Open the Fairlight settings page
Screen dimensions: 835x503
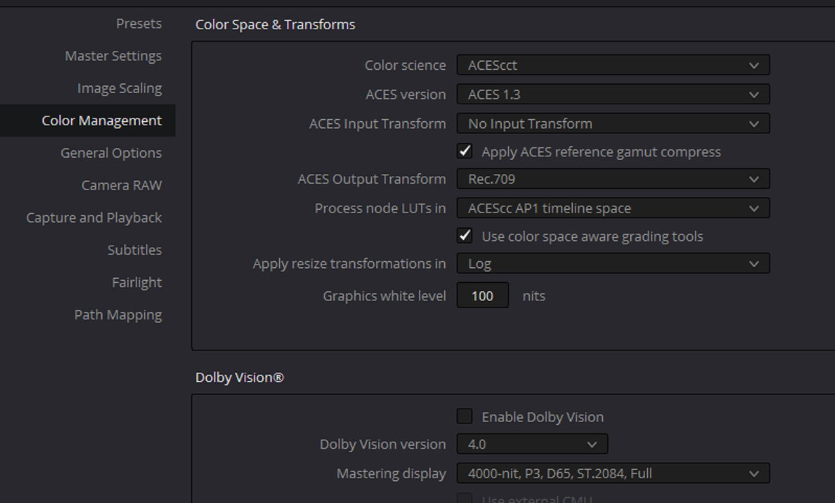point(136,282)
